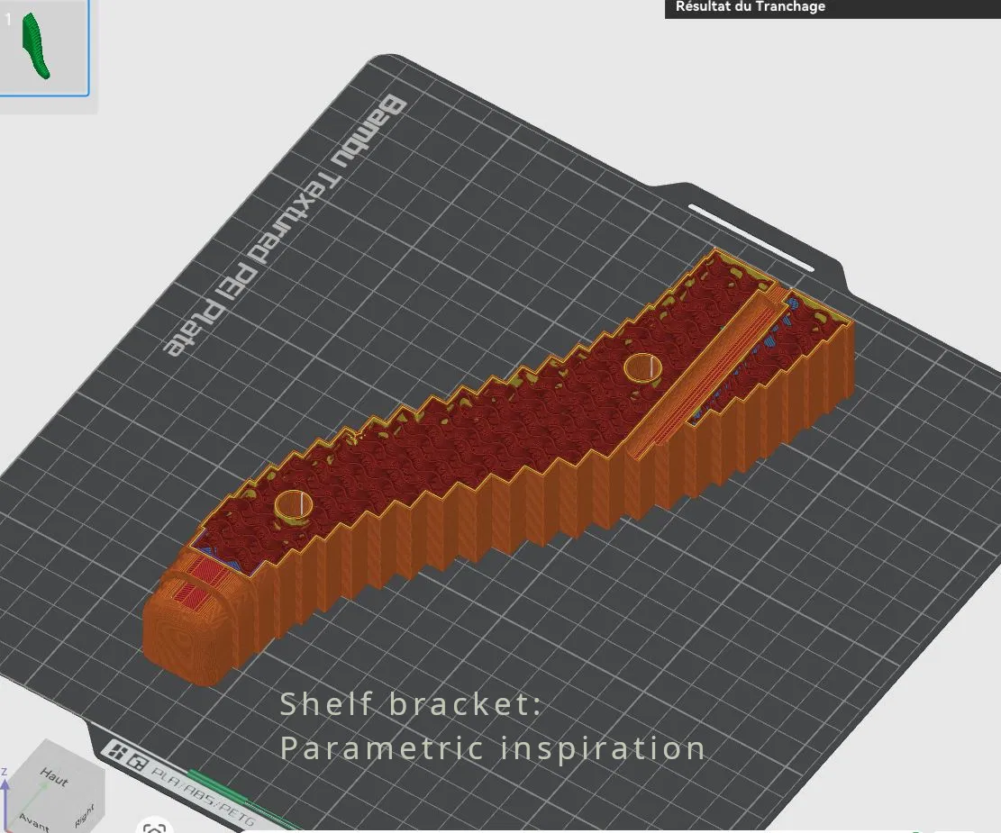Click the 'Avant' face of the view cube
Image resolution: width=1001 pixels, height=833 pixels.
coord(33,821)
